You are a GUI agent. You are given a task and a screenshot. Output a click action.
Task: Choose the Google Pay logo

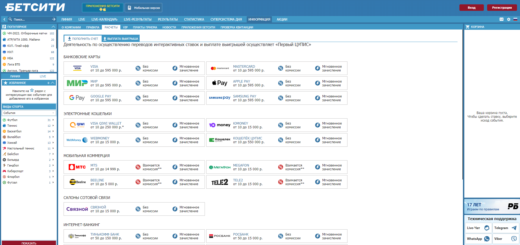pos(77,98)
